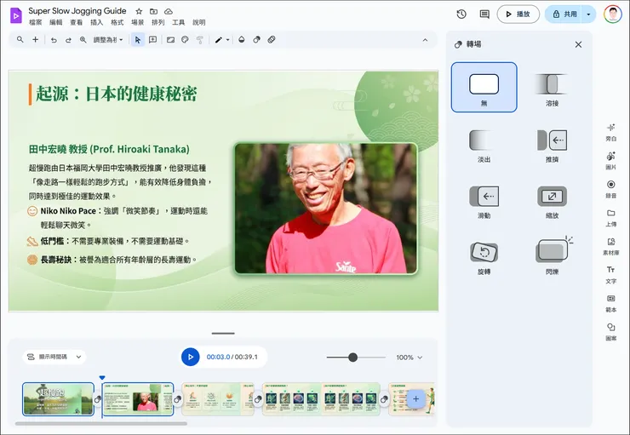Star the Super Slow Jogging Guide document
The image size is (630, 435).
pos(139,11)
